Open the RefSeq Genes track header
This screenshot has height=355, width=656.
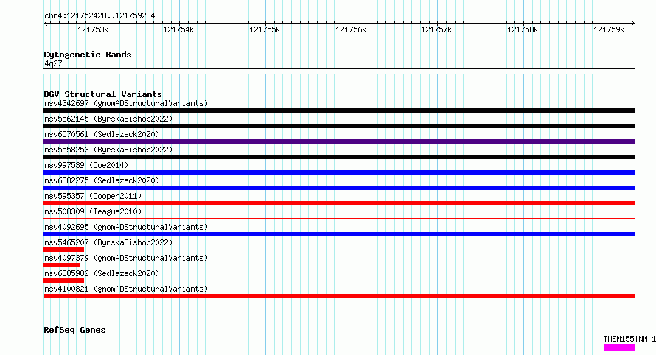[x=74, y=330]
